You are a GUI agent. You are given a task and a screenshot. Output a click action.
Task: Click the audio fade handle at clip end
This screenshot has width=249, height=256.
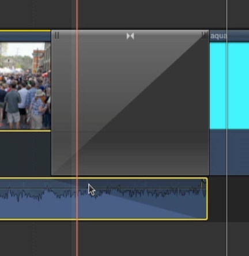click(203, 182)
